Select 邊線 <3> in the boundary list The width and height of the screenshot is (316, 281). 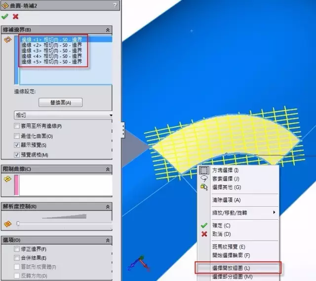point(66,50)
